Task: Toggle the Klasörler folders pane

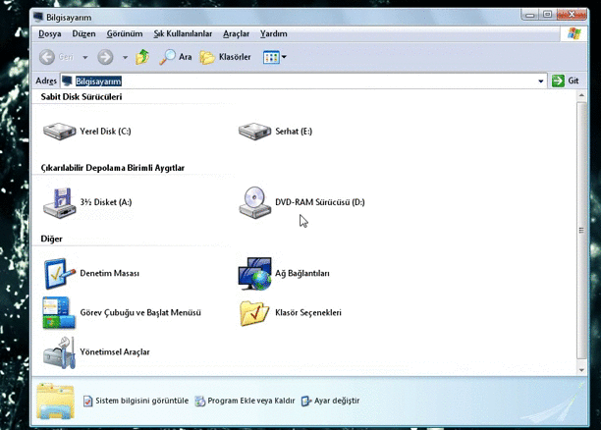Action: click(225, 57)
